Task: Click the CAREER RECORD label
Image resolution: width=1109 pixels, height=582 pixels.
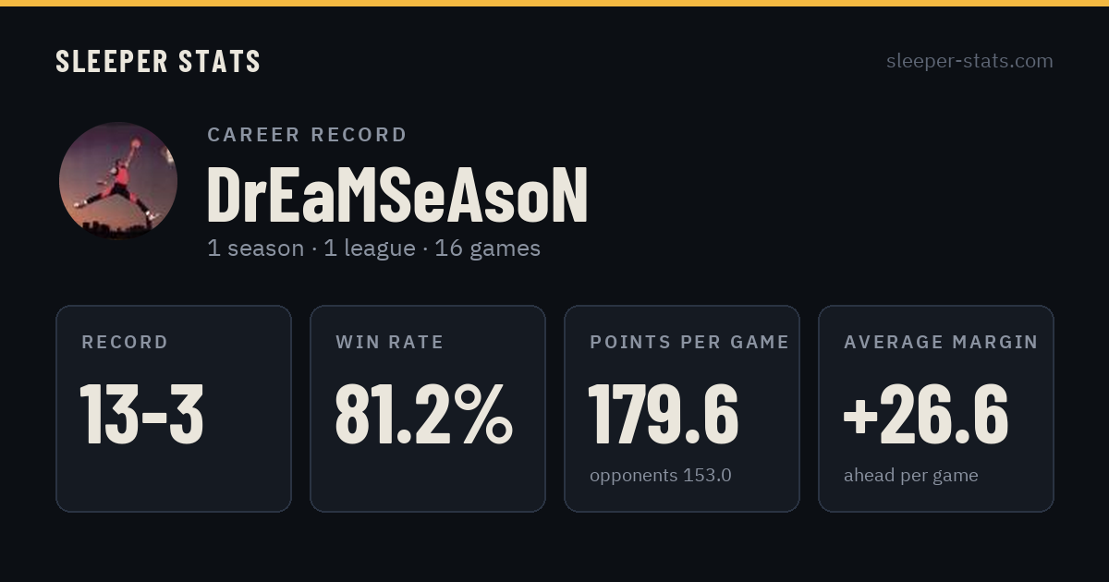Action: [x=307, y=135]
